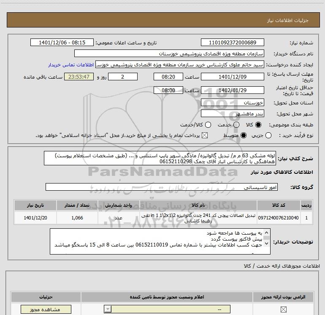The height and width of the screenshot is (315, 325).
Task: Open the اطلاعات تماس خریدار link
Action: coord(71,65)
